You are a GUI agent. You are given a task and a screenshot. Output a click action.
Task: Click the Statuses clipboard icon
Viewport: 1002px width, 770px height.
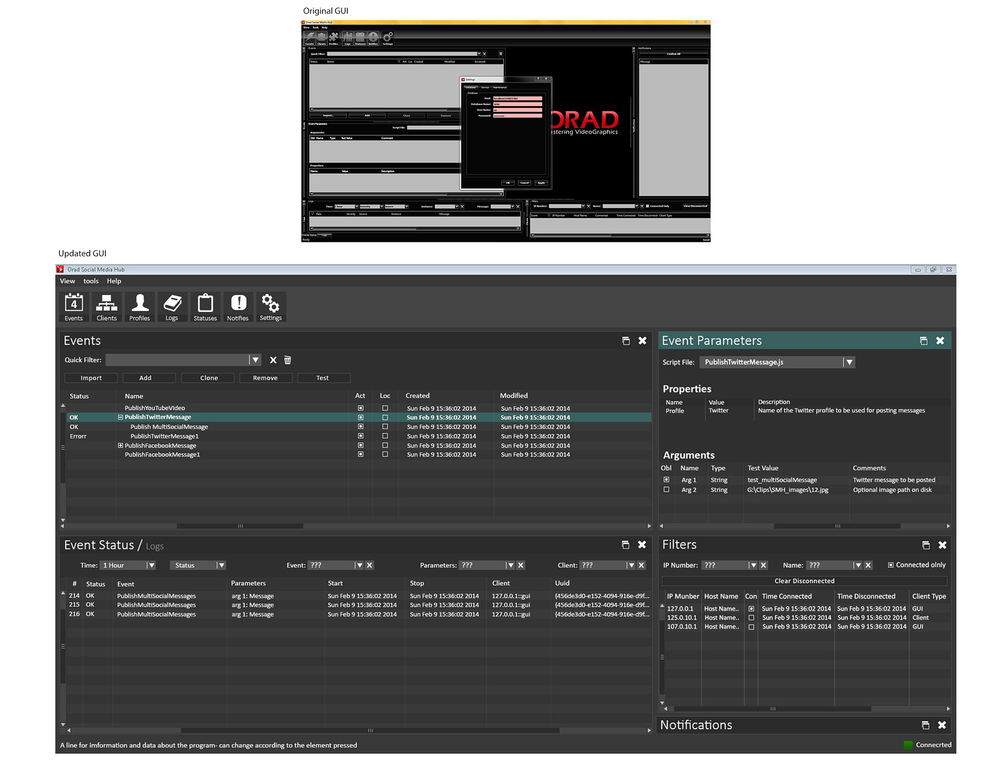205,307
